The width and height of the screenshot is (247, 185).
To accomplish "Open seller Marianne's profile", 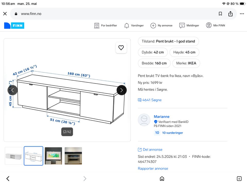I will coord(162,117).
